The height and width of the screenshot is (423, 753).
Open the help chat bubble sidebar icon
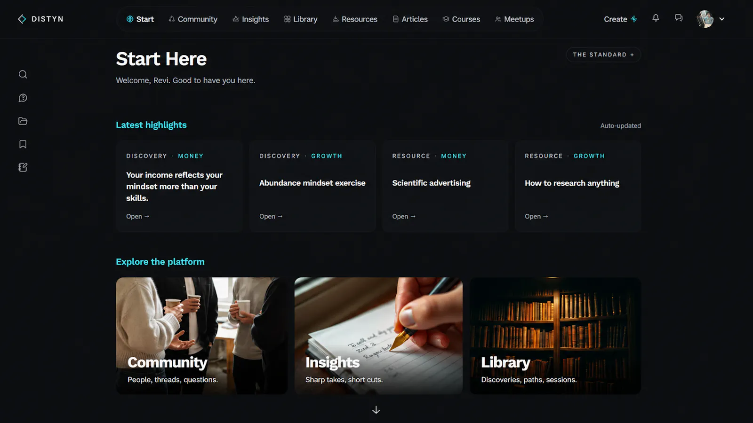[x=23, y=98]
